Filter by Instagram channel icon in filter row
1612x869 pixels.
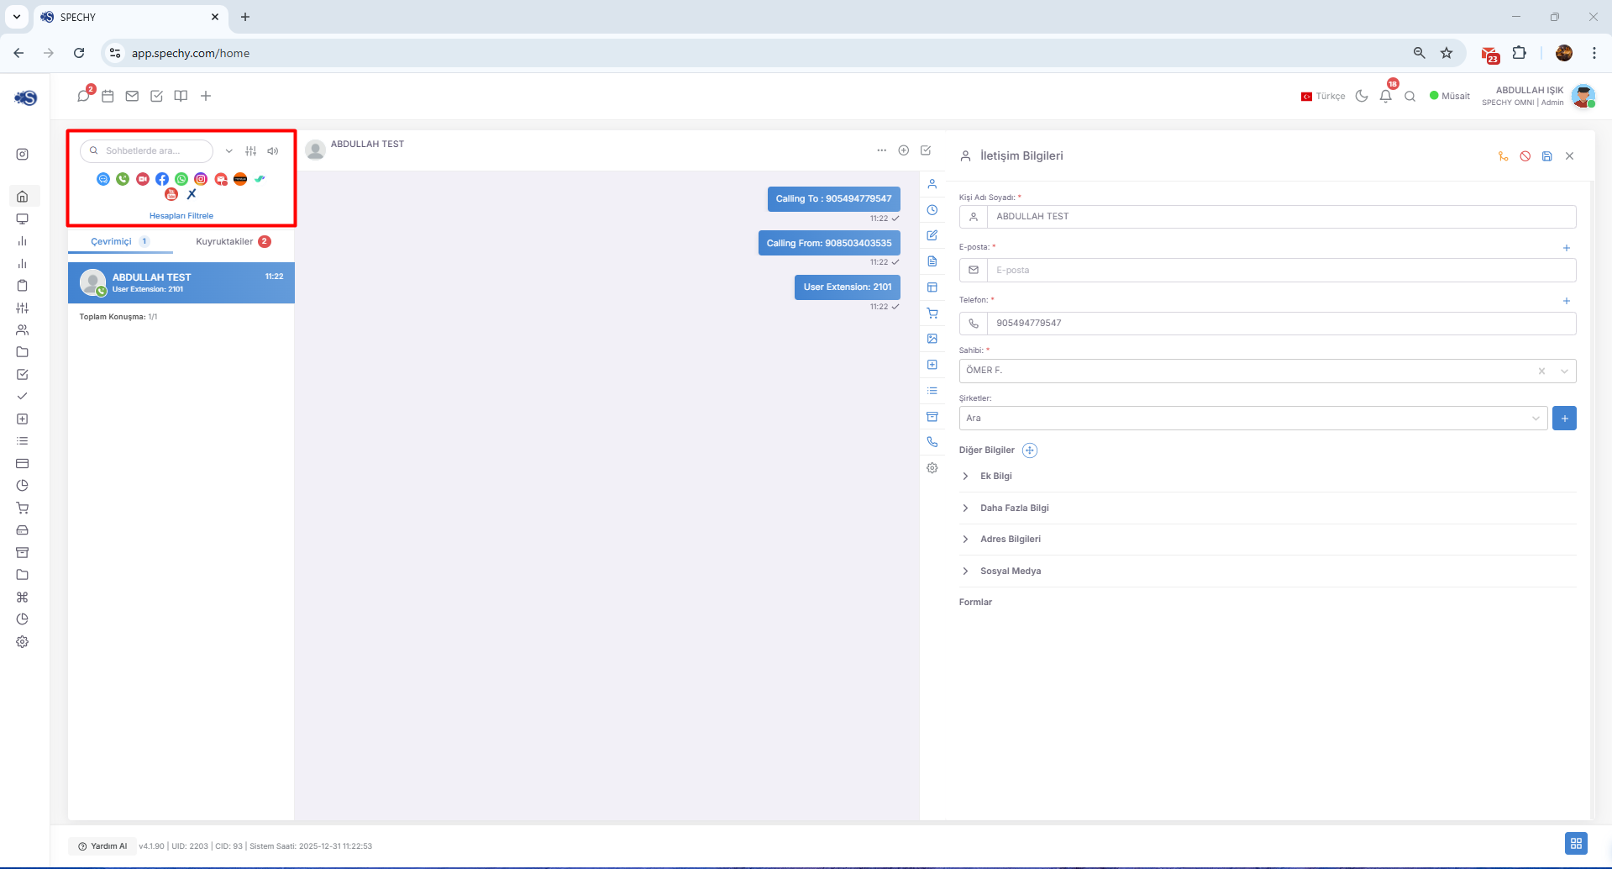coord(201,179)
